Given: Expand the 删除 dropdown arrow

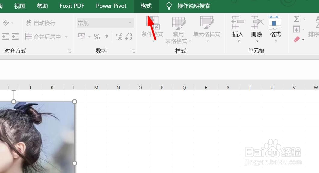Looking at the screenshot, I should click(x=257, y=41).
